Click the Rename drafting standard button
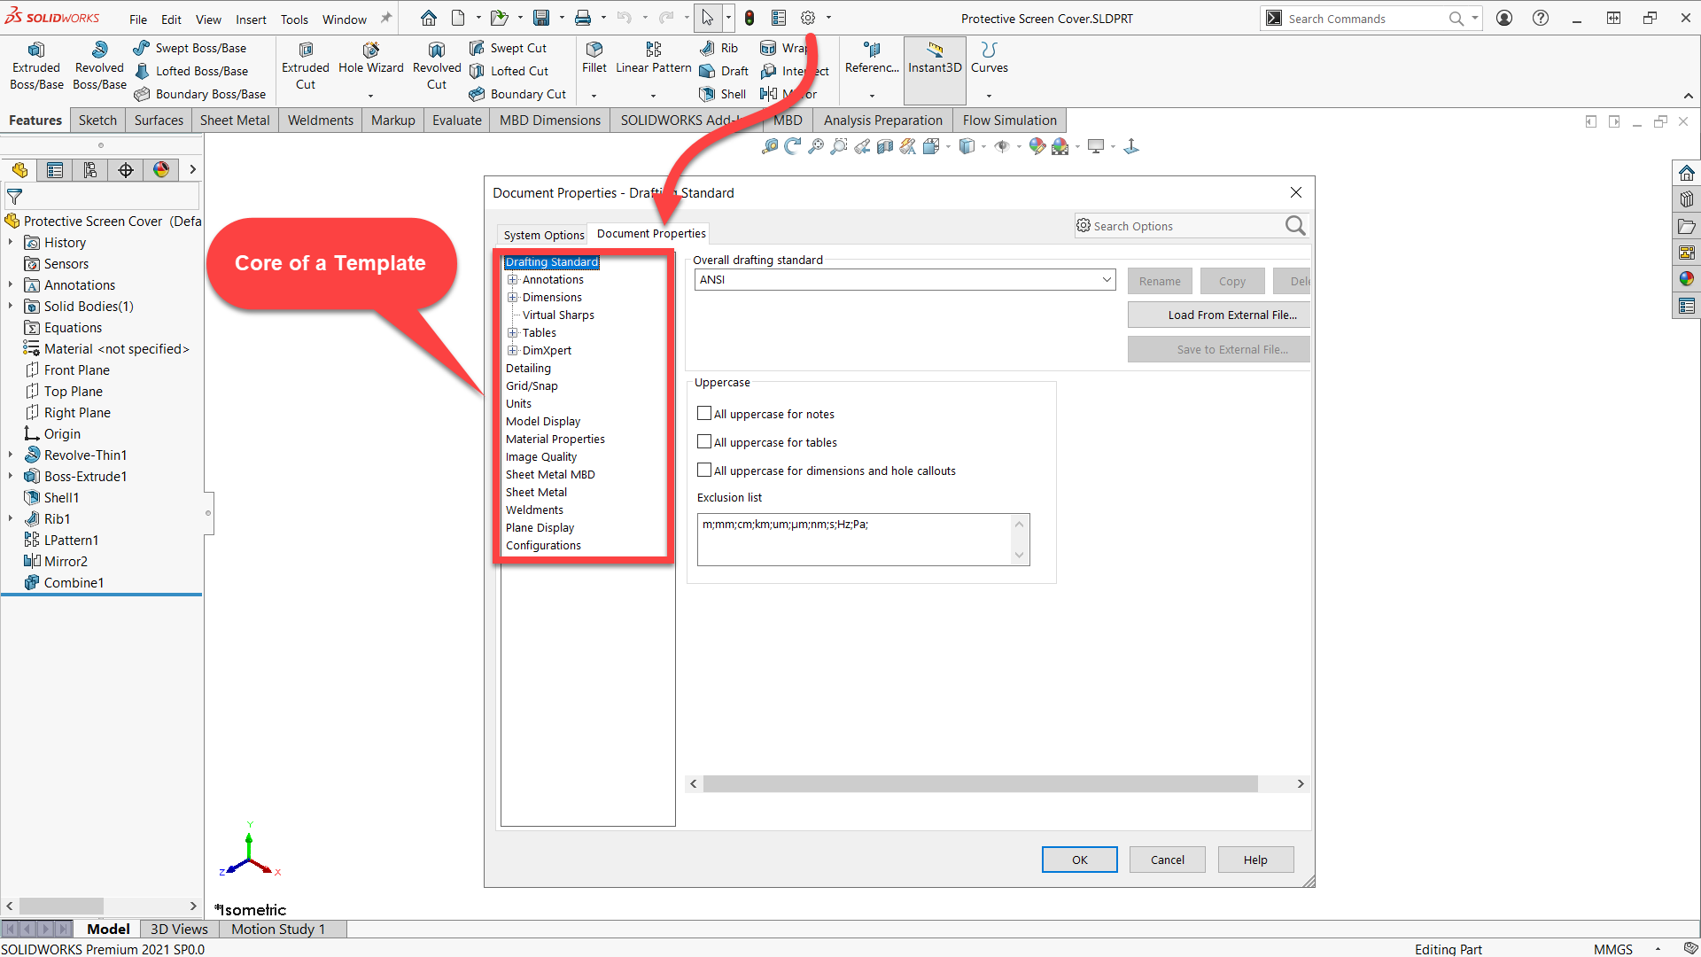The width and height of the screenshot is (1701, 957). pos(1160,281)
